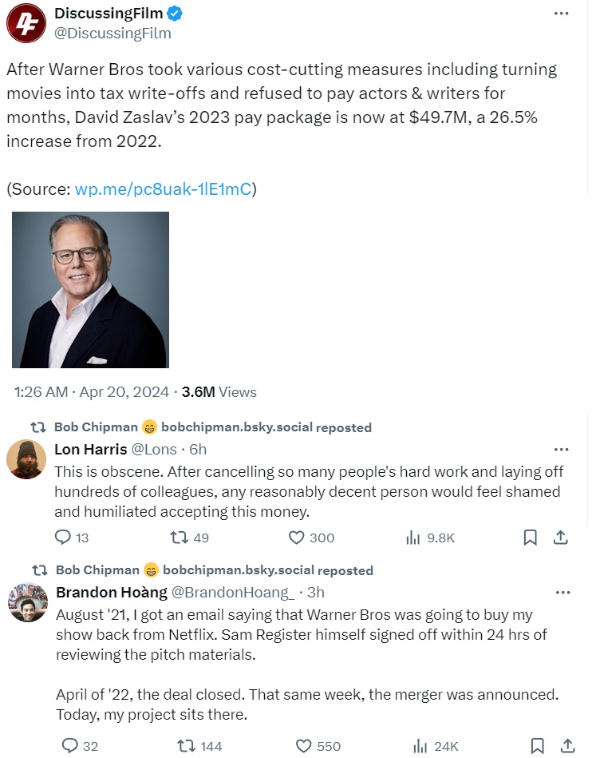Like Lon Harris's tweet
This screenshot has width=592, height=758.
(x=296, y=538)
